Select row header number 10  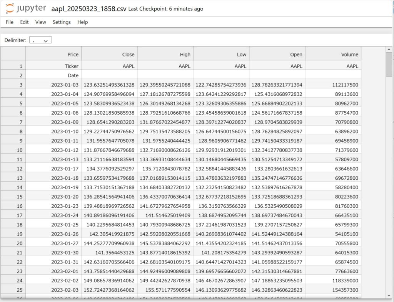click(13, 150)
